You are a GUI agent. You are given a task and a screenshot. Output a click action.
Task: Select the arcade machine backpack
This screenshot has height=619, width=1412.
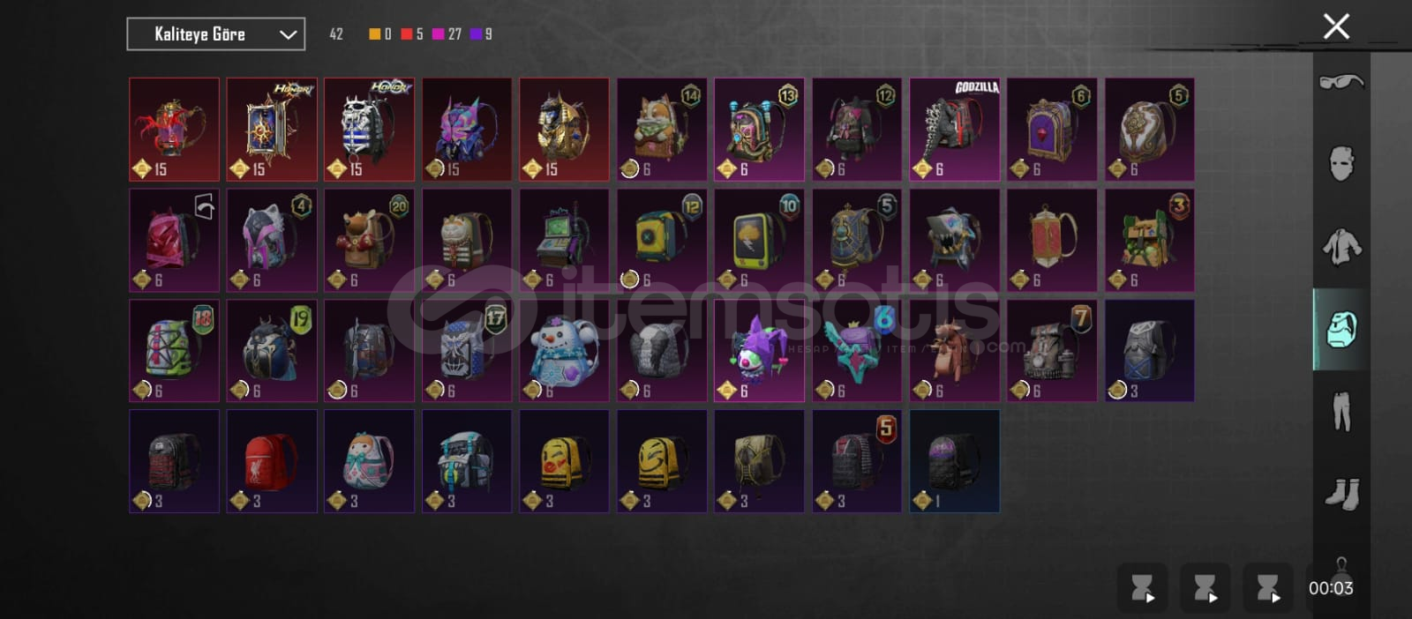pos(564,240)
